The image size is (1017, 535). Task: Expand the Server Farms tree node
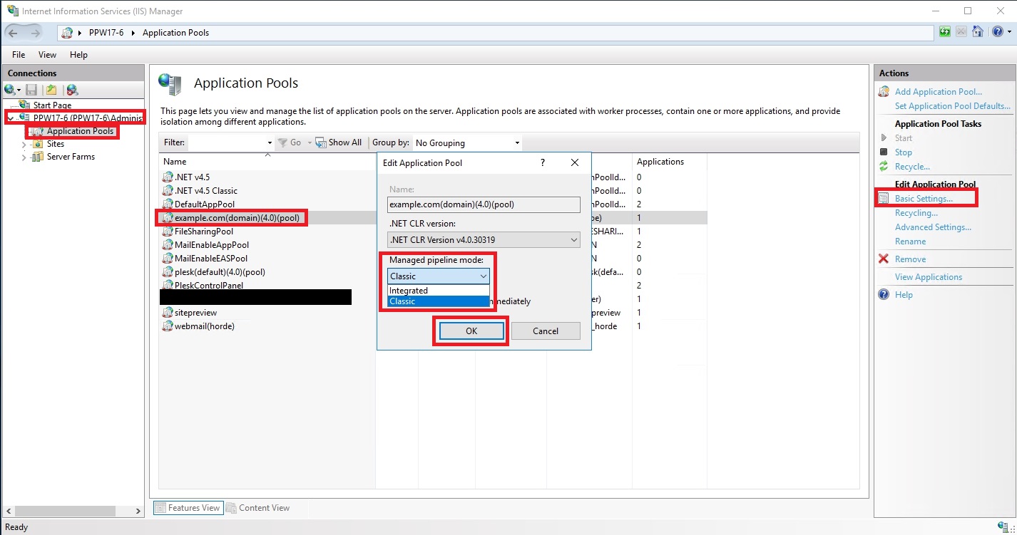click(24, 157)
